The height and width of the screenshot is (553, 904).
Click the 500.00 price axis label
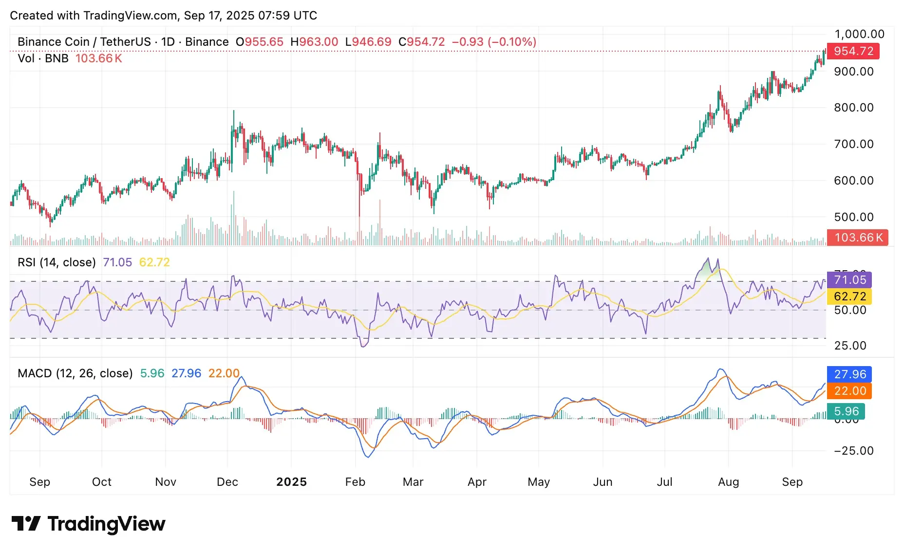tap(854, 217)
